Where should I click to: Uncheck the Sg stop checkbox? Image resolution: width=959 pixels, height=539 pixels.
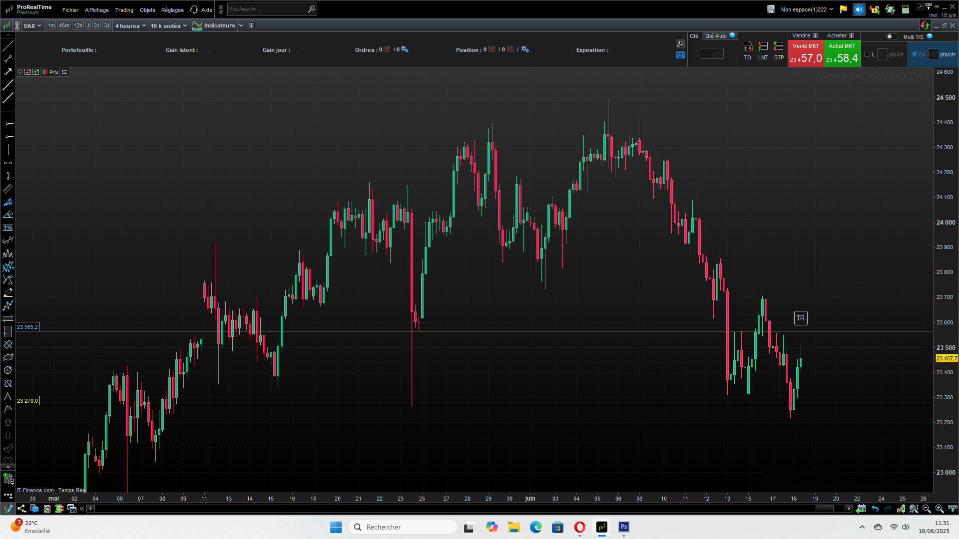click(915, 54)
